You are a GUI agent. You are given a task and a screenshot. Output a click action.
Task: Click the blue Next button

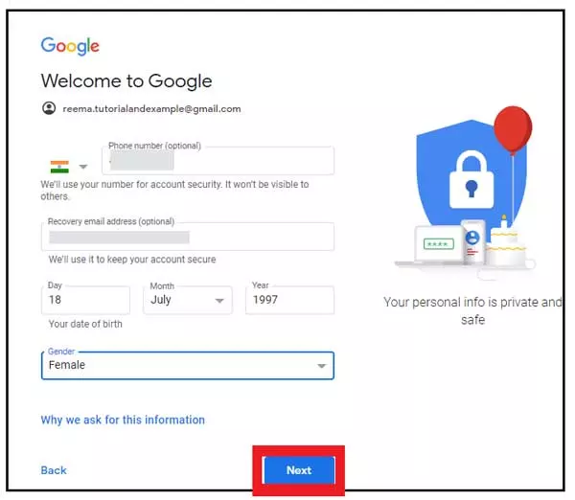pyautogui.click(x=299, y=470)
